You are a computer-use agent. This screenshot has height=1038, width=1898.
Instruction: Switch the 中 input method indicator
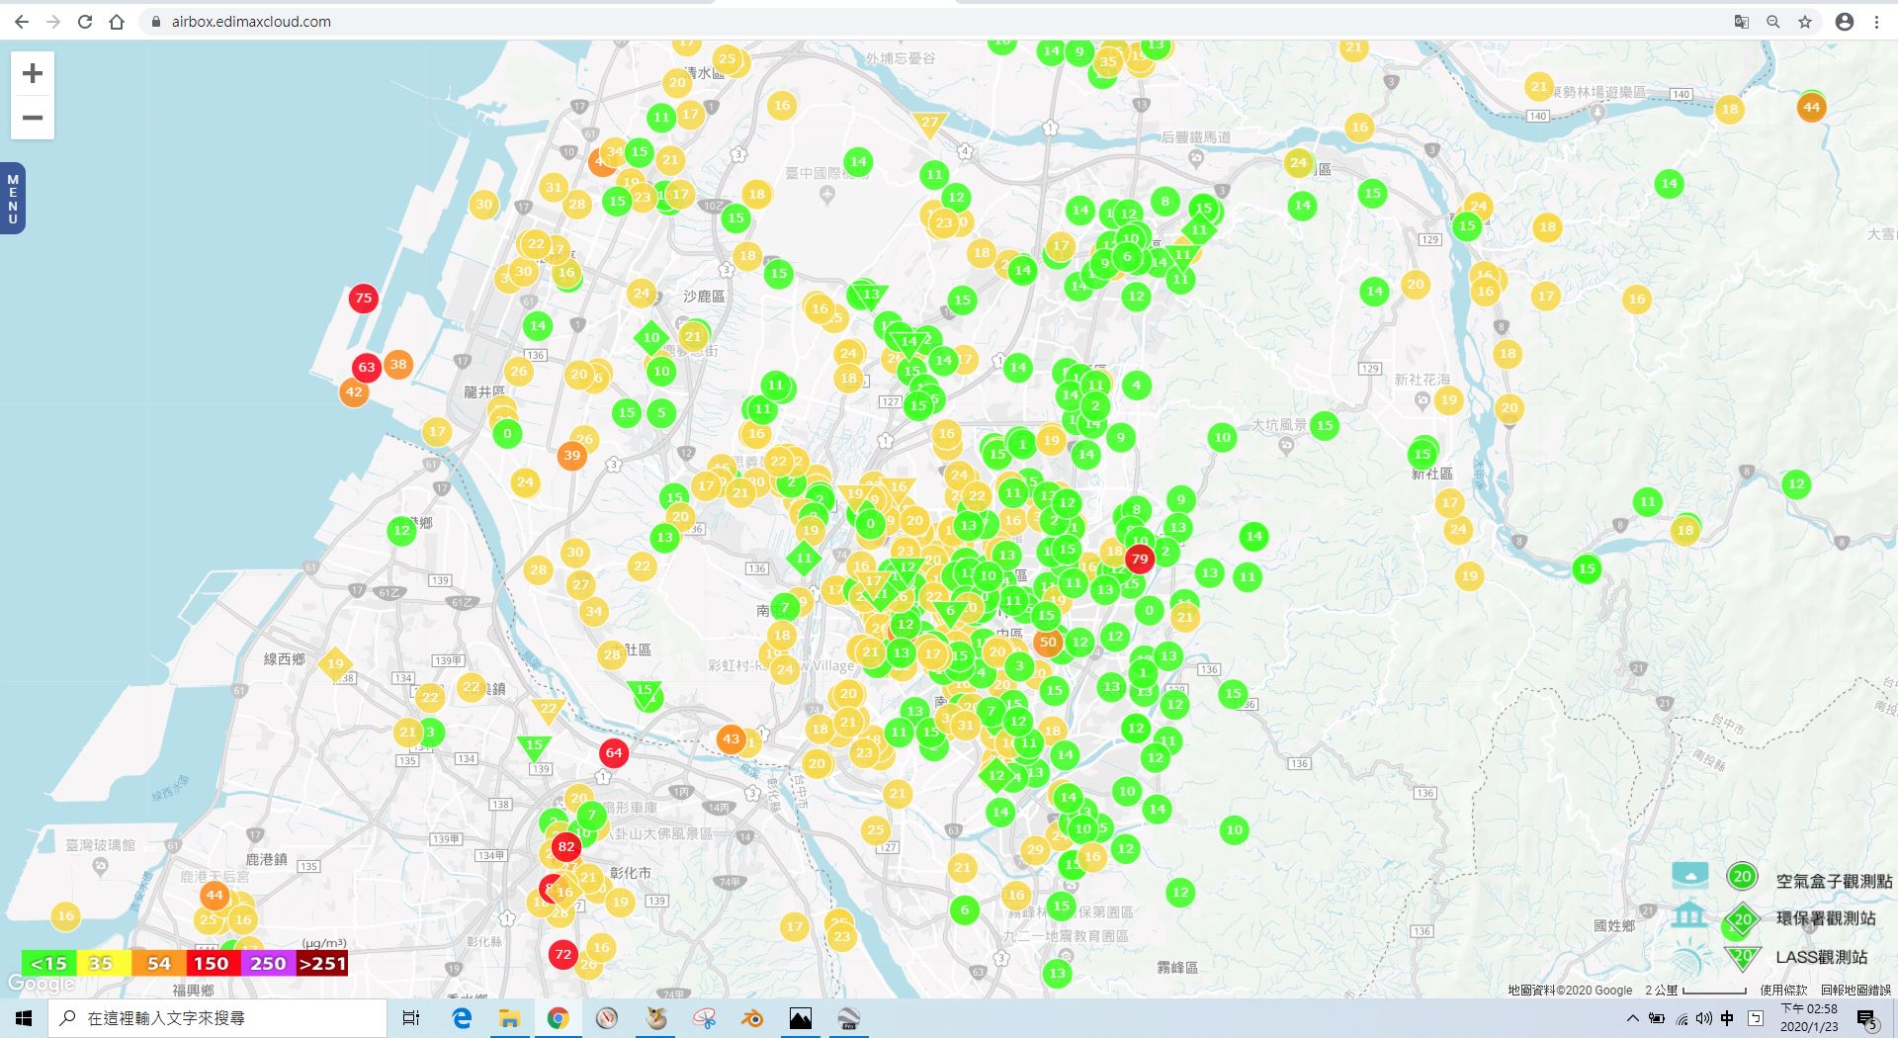tap(1727, 1018)
